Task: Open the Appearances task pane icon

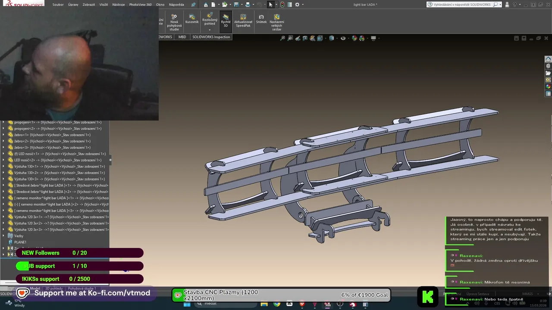Action: (x=548, y=87)
